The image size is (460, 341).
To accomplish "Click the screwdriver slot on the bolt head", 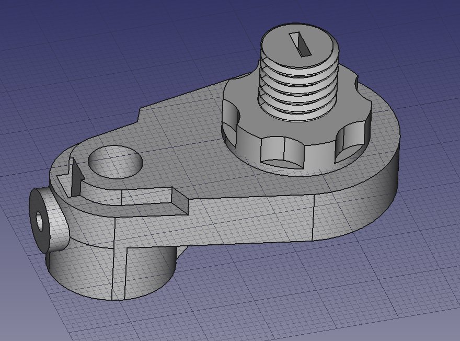I will pos(300,44).
